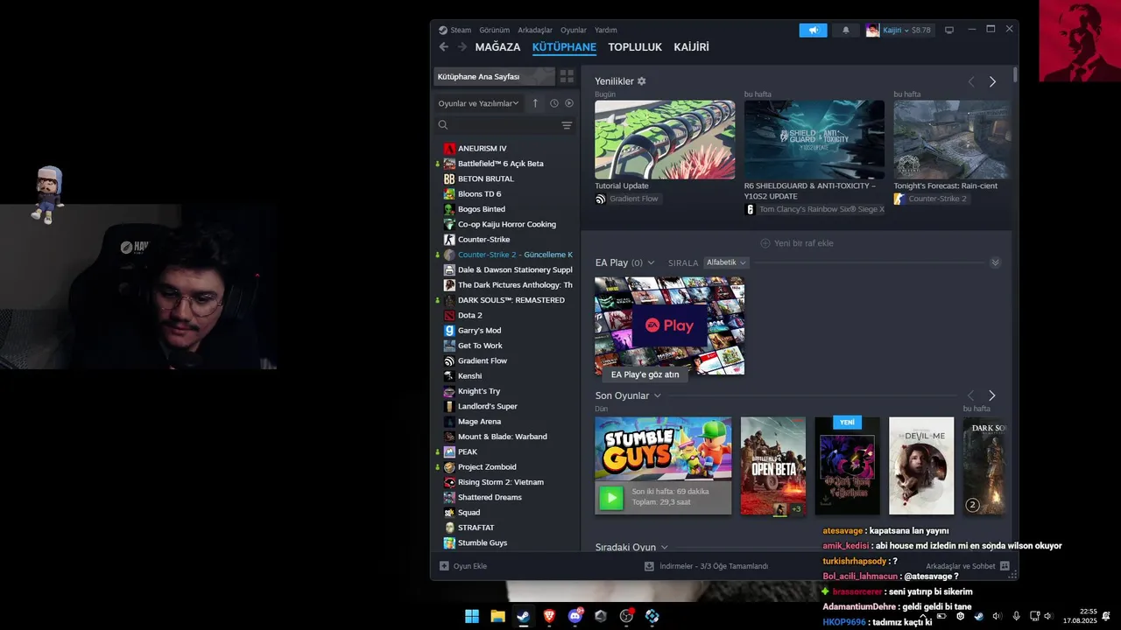Switch to TOPLULUK tab
This screenshot has height=630, width=1121.
coord(635,47)
